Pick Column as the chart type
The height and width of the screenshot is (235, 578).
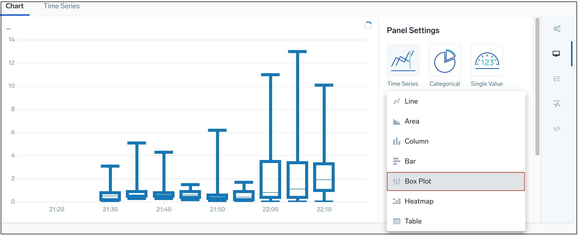click(x=416, y=141)
